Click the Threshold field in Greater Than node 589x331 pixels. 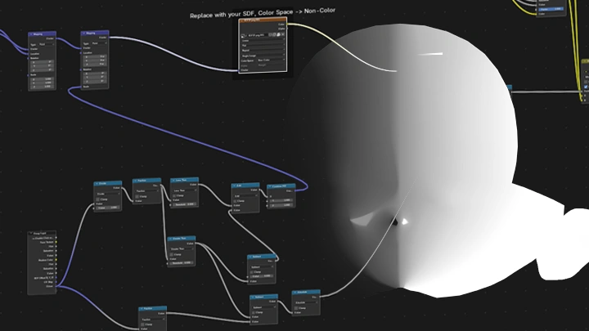pos(182,263)
